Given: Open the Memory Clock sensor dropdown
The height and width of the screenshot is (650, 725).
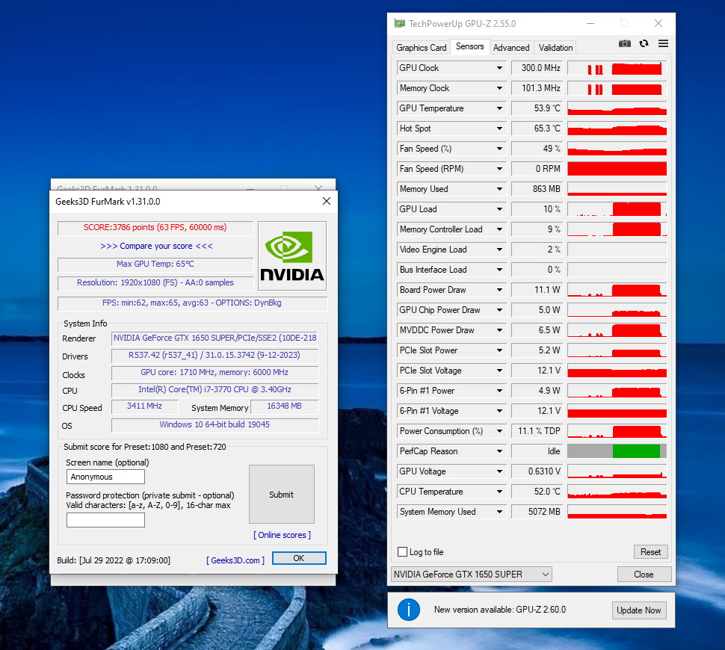Looking at the screenshot, I should [x=499, y=88].
